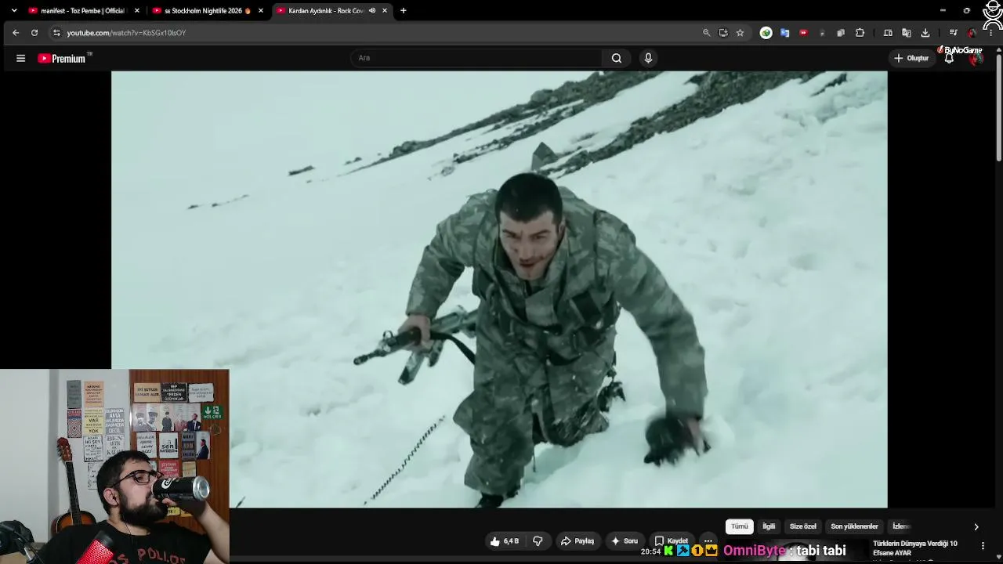
Task: Select the Kardan Aydınlık - Rock Cover tab
Action: point(331,11)
